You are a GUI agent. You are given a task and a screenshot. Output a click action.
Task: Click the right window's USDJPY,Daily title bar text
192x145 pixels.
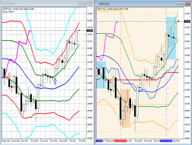[x=104, y=4]
